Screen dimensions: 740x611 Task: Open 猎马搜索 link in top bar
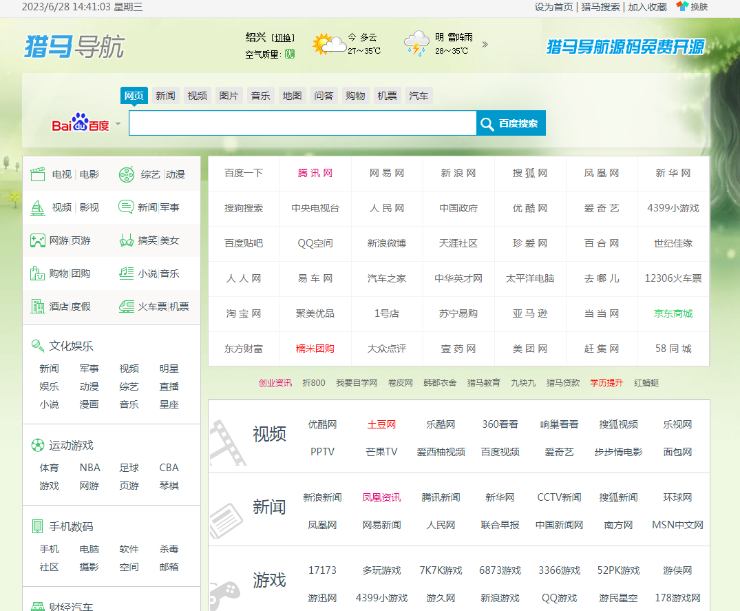(x=600, y=7)
